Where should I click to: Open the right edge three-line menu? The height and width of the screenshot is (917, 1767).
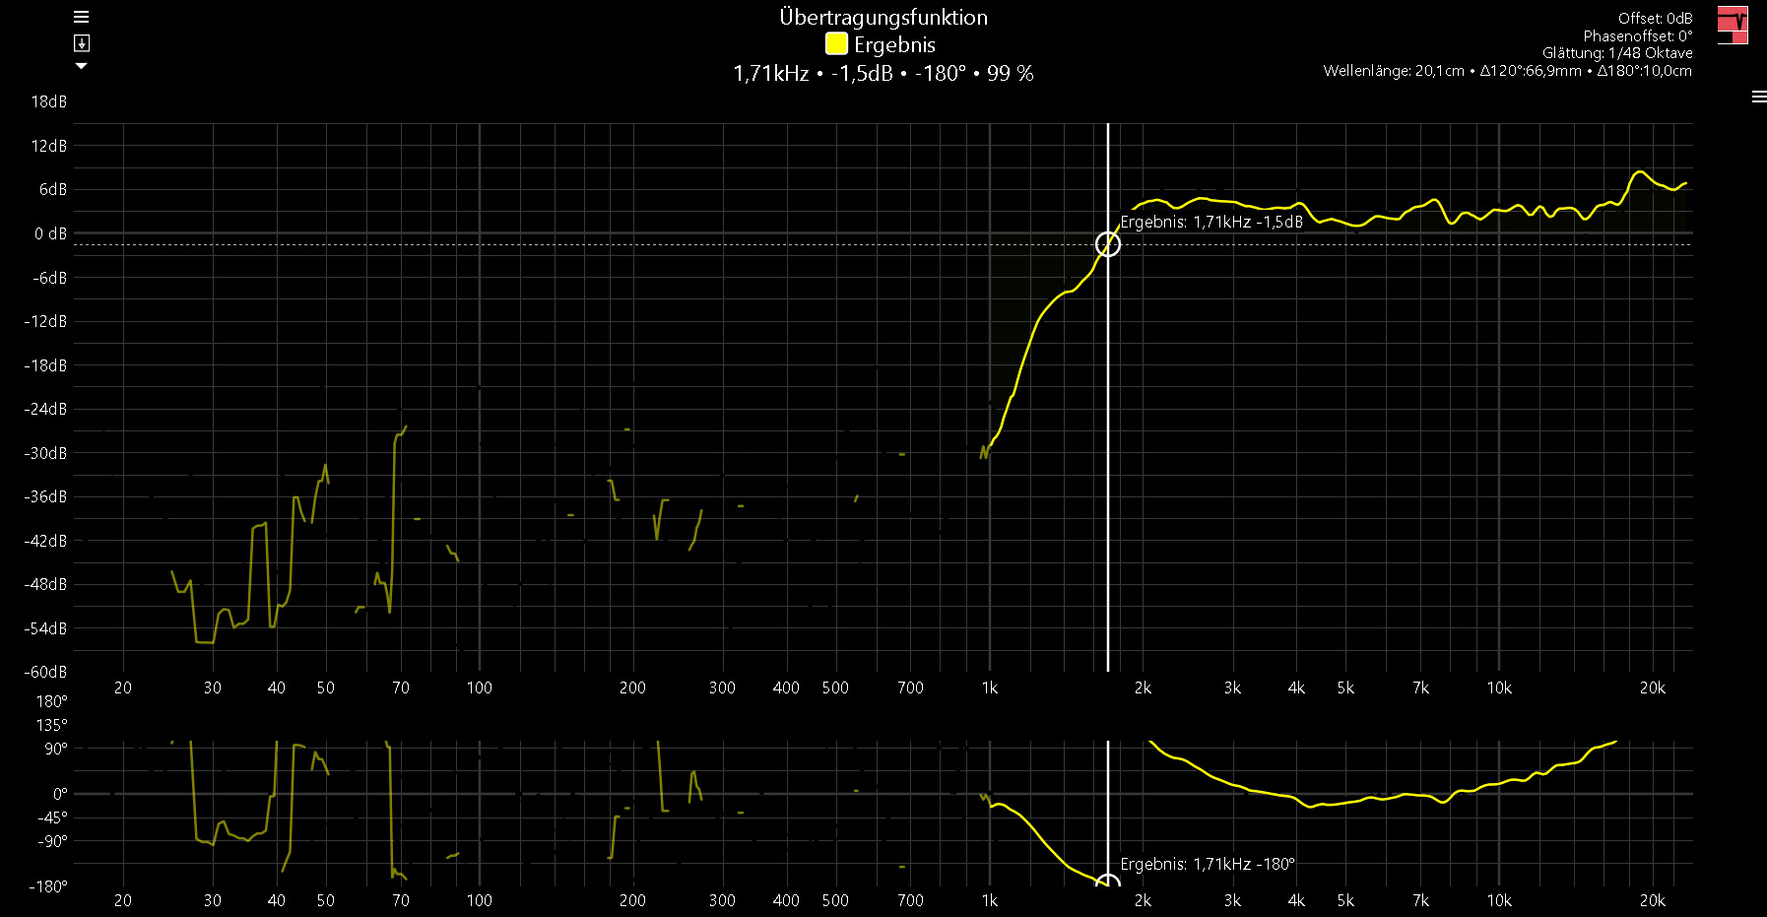(x=1758, y=97)
